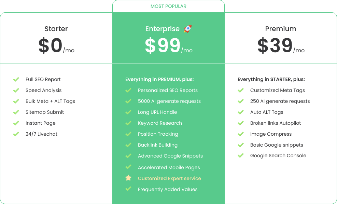This screenshot has width=337, height=204.
Task: Click the checkmark next to Speed Analysis
Action: pyautogui.click(x=16, y=90)
